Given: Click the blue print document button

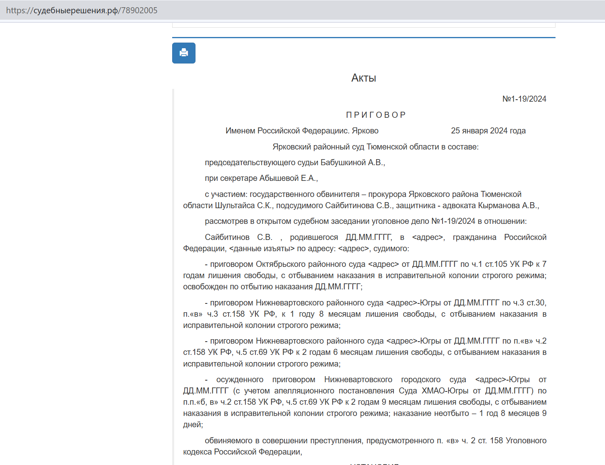Looking at the screenshot, I should point(184,53).
